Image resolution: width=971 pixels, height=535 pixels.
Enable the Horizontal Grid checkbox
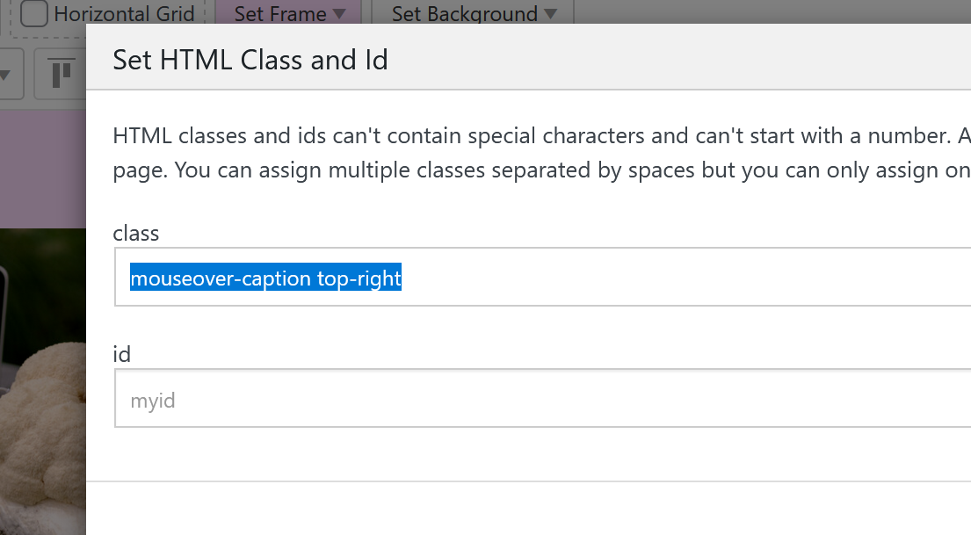34,14
